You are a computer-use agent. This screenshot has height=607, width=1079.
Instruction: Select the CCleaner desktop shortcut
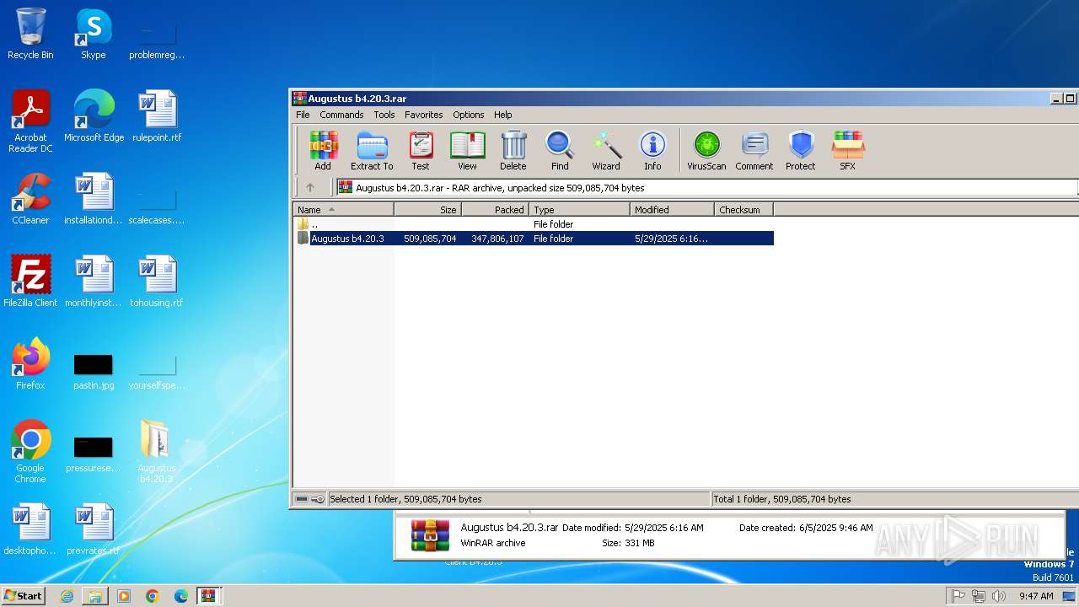(x=30, y=199)
